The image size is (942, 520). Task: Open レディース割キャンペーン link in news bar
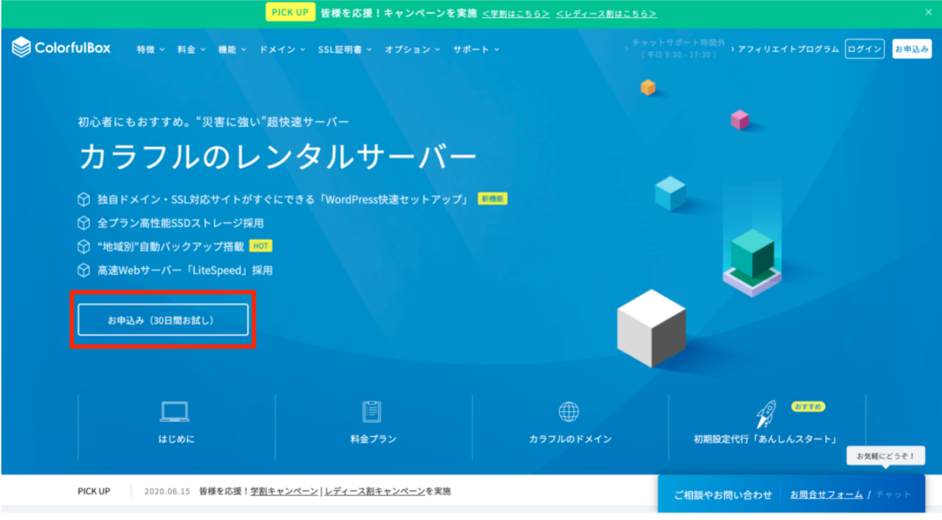pyautogui.click(x=375, y=492)
